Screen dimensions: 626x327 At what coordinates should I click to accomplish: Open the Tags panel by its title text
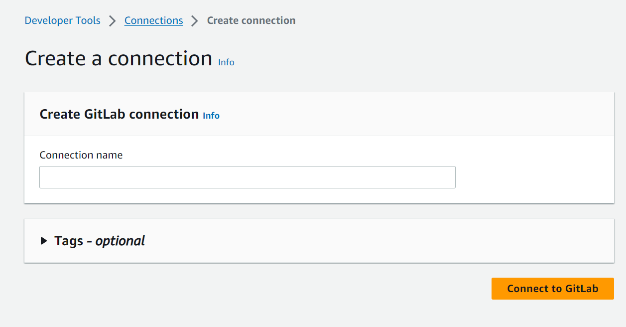pos(99,241)
